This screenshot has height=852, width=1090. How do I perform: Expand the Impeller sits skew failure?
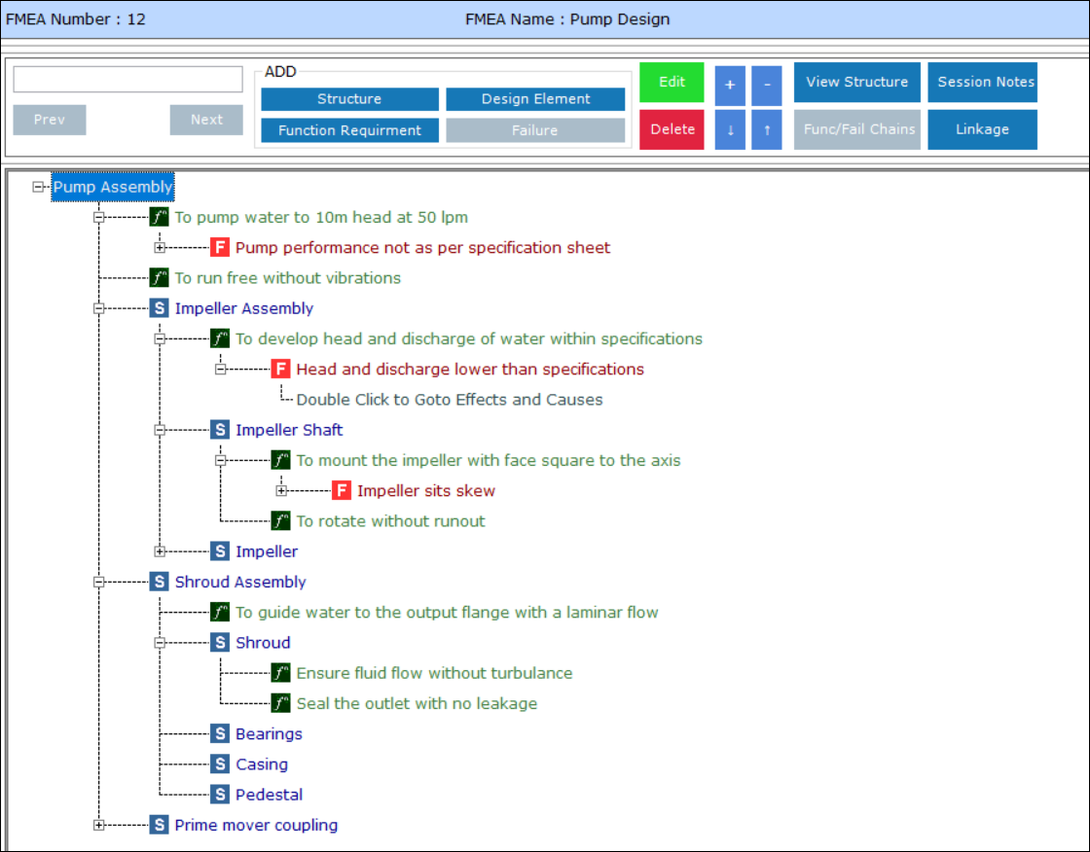281,490
